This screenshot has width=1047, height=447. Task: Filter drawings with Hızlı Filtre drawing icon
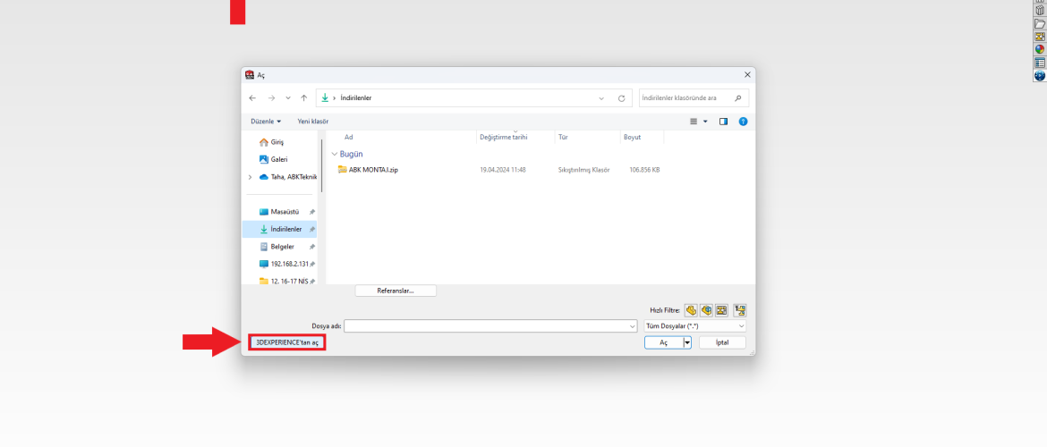click(x=721, y=310)
